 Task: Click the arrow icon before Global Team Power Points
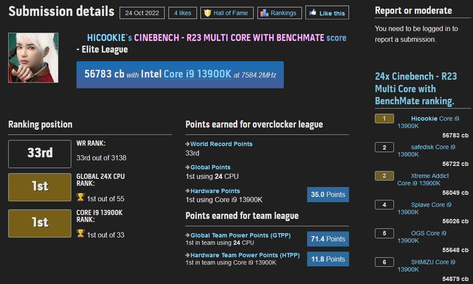point(187,235)
